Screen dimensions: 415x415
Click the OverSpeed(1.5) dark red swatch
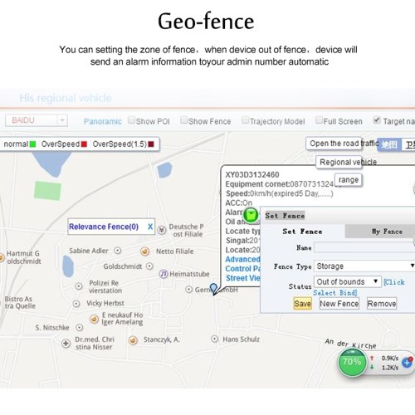pos(151,144)
